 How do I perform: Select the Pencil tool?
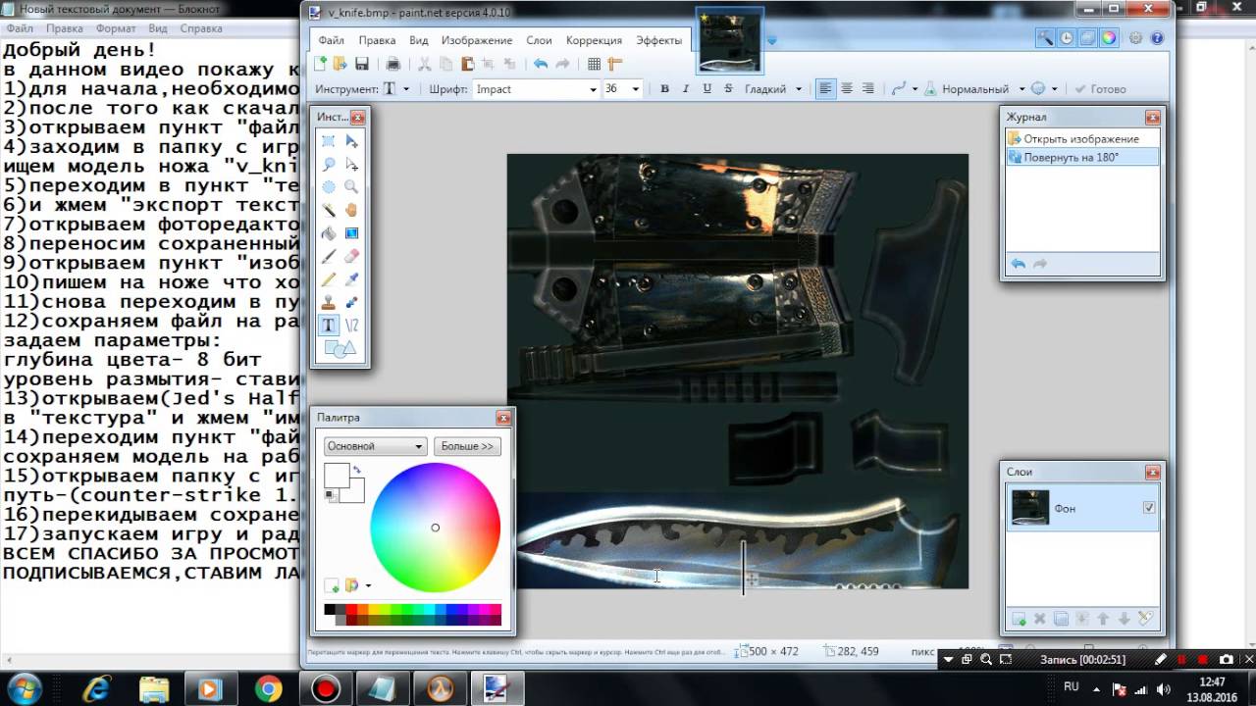pos(329,279)
